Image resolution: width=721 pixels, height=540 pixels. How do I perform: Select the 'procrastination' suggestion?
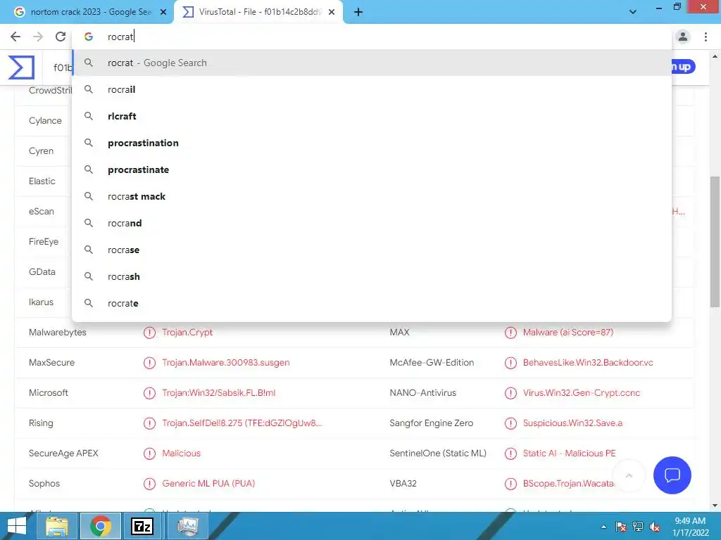coord(372,143)
